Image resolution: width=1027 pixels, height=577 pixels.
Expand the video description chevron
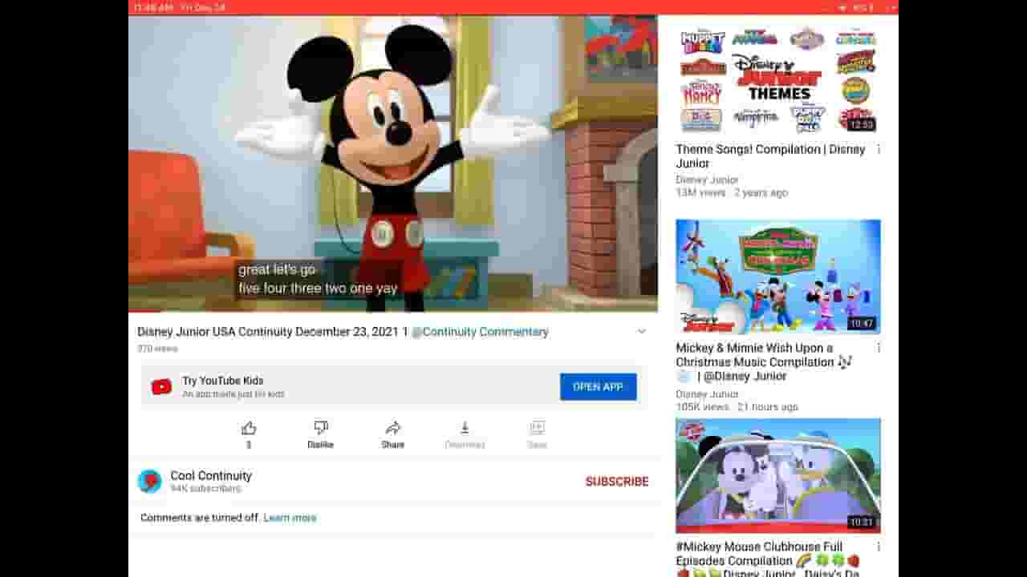(641, 332)
